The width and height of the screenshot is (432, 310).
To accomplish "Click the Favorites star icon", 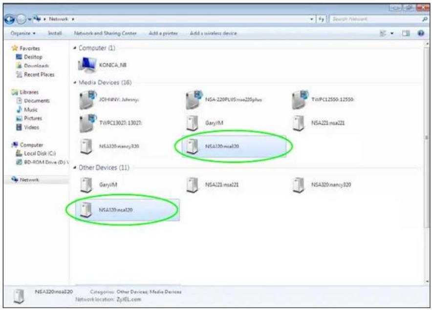I will click(15, 48).
